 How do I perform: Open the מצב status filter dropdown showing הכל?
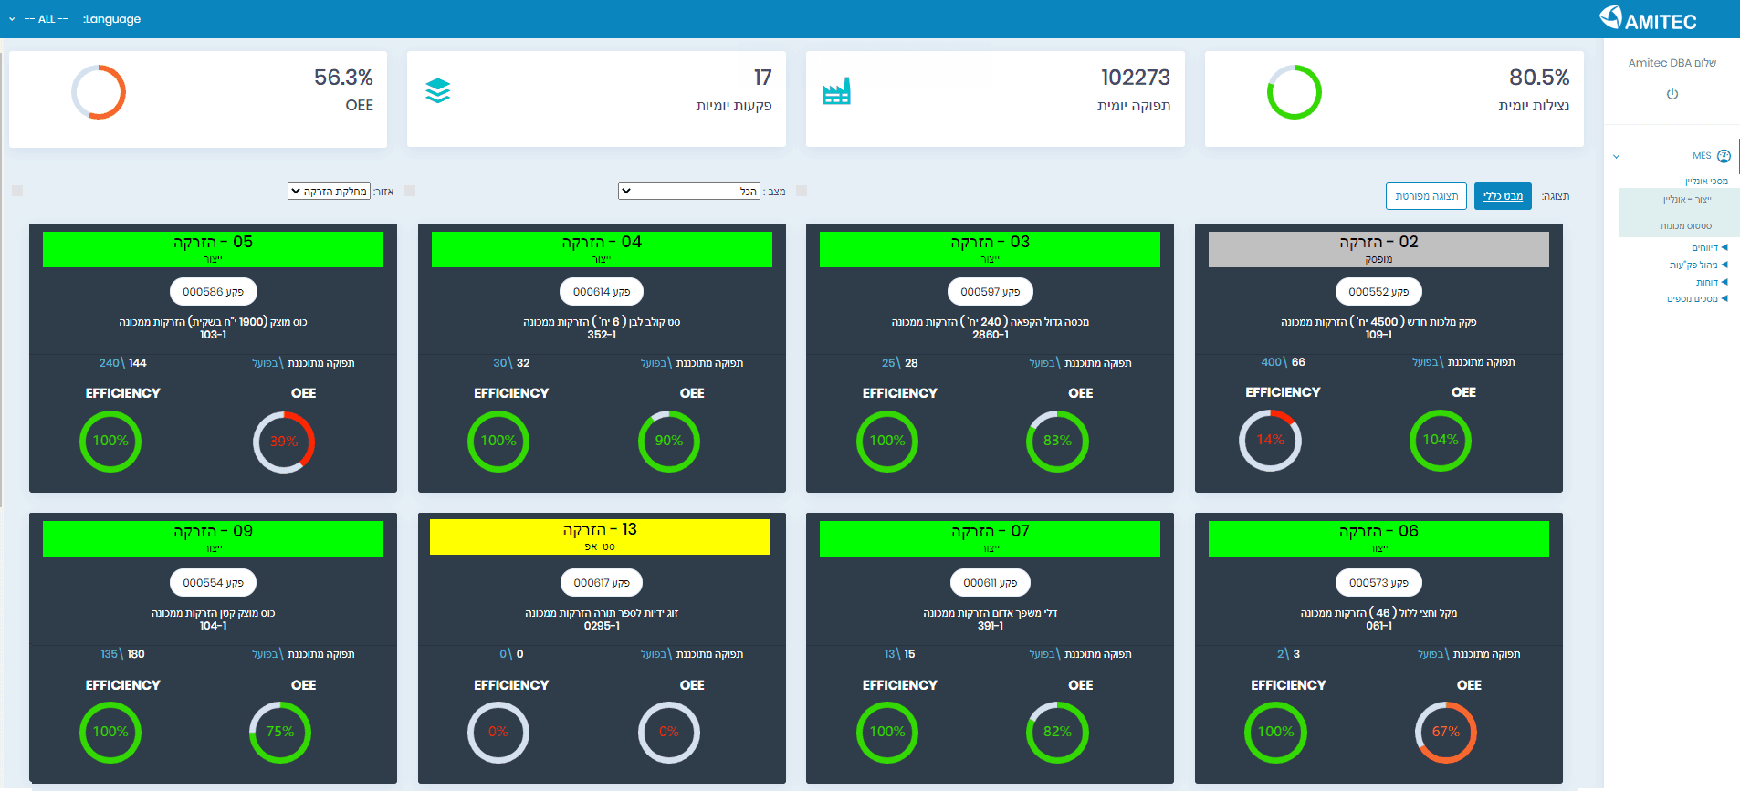coord(689,192)
